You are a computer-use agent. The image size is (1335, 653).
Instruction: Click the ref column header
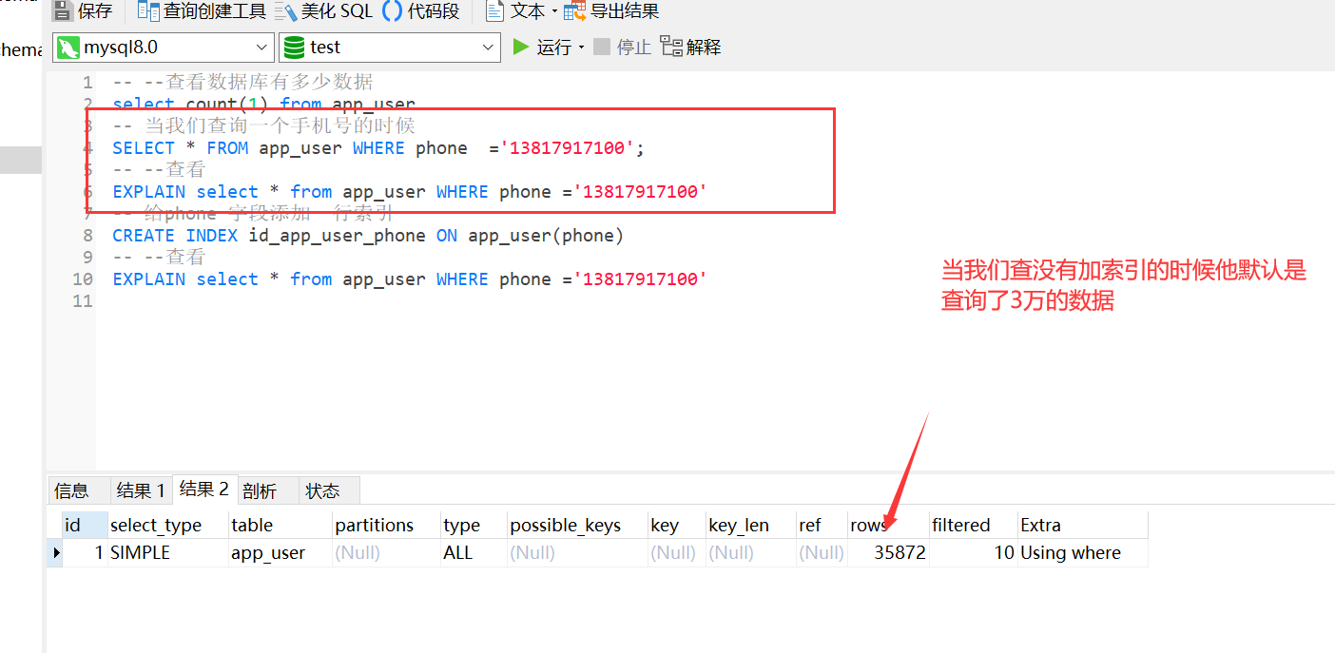(x=822, y=525)
